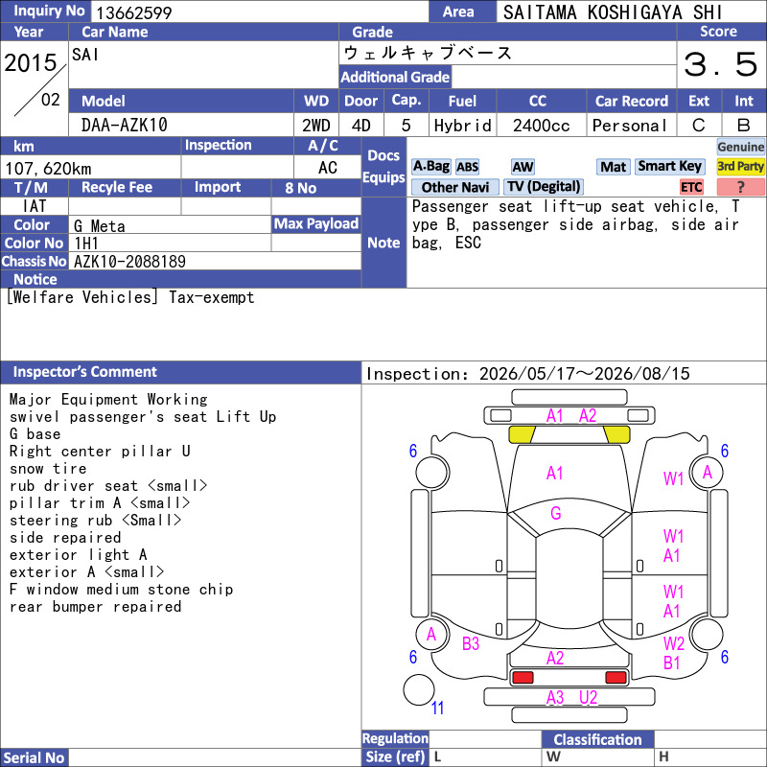Click the mileage 107,620km
Viewport: 767px width, 767px height.
48,169
